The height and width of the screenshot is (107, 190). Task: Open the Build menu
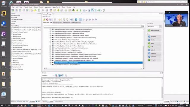[x=31, y=7]
